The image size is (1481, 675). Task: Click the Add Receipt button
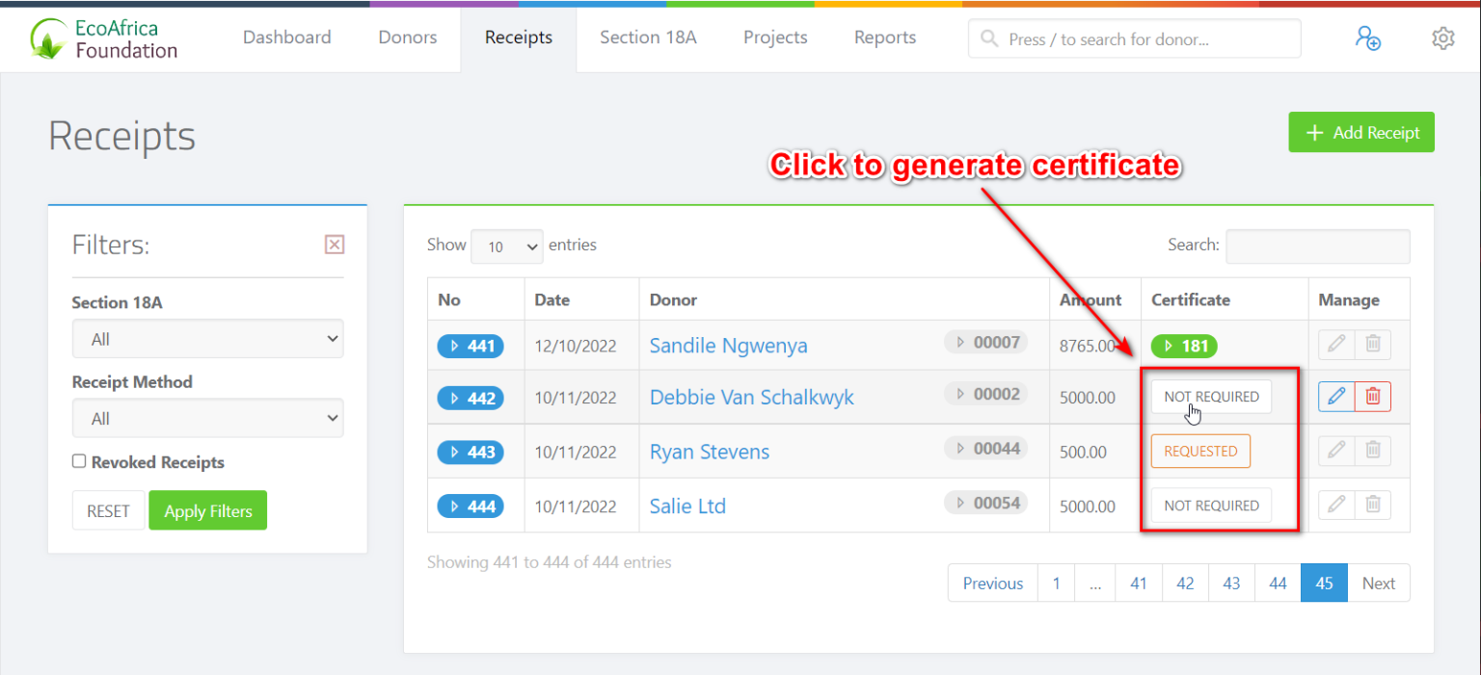1360,132
